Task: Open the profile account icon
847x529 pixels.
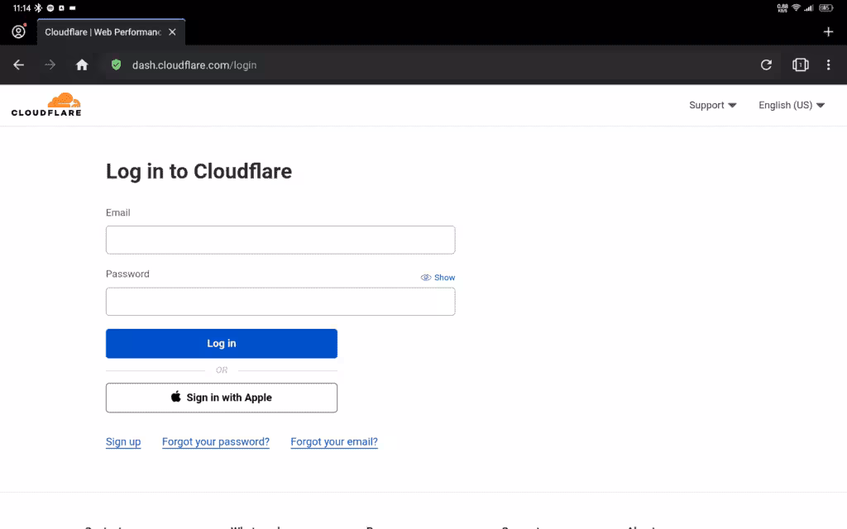Action: click(18, 31)
